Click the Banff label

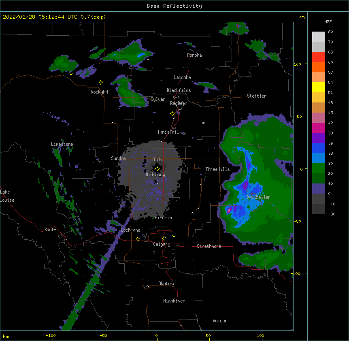pyautogui.click(x=50, y=230)
